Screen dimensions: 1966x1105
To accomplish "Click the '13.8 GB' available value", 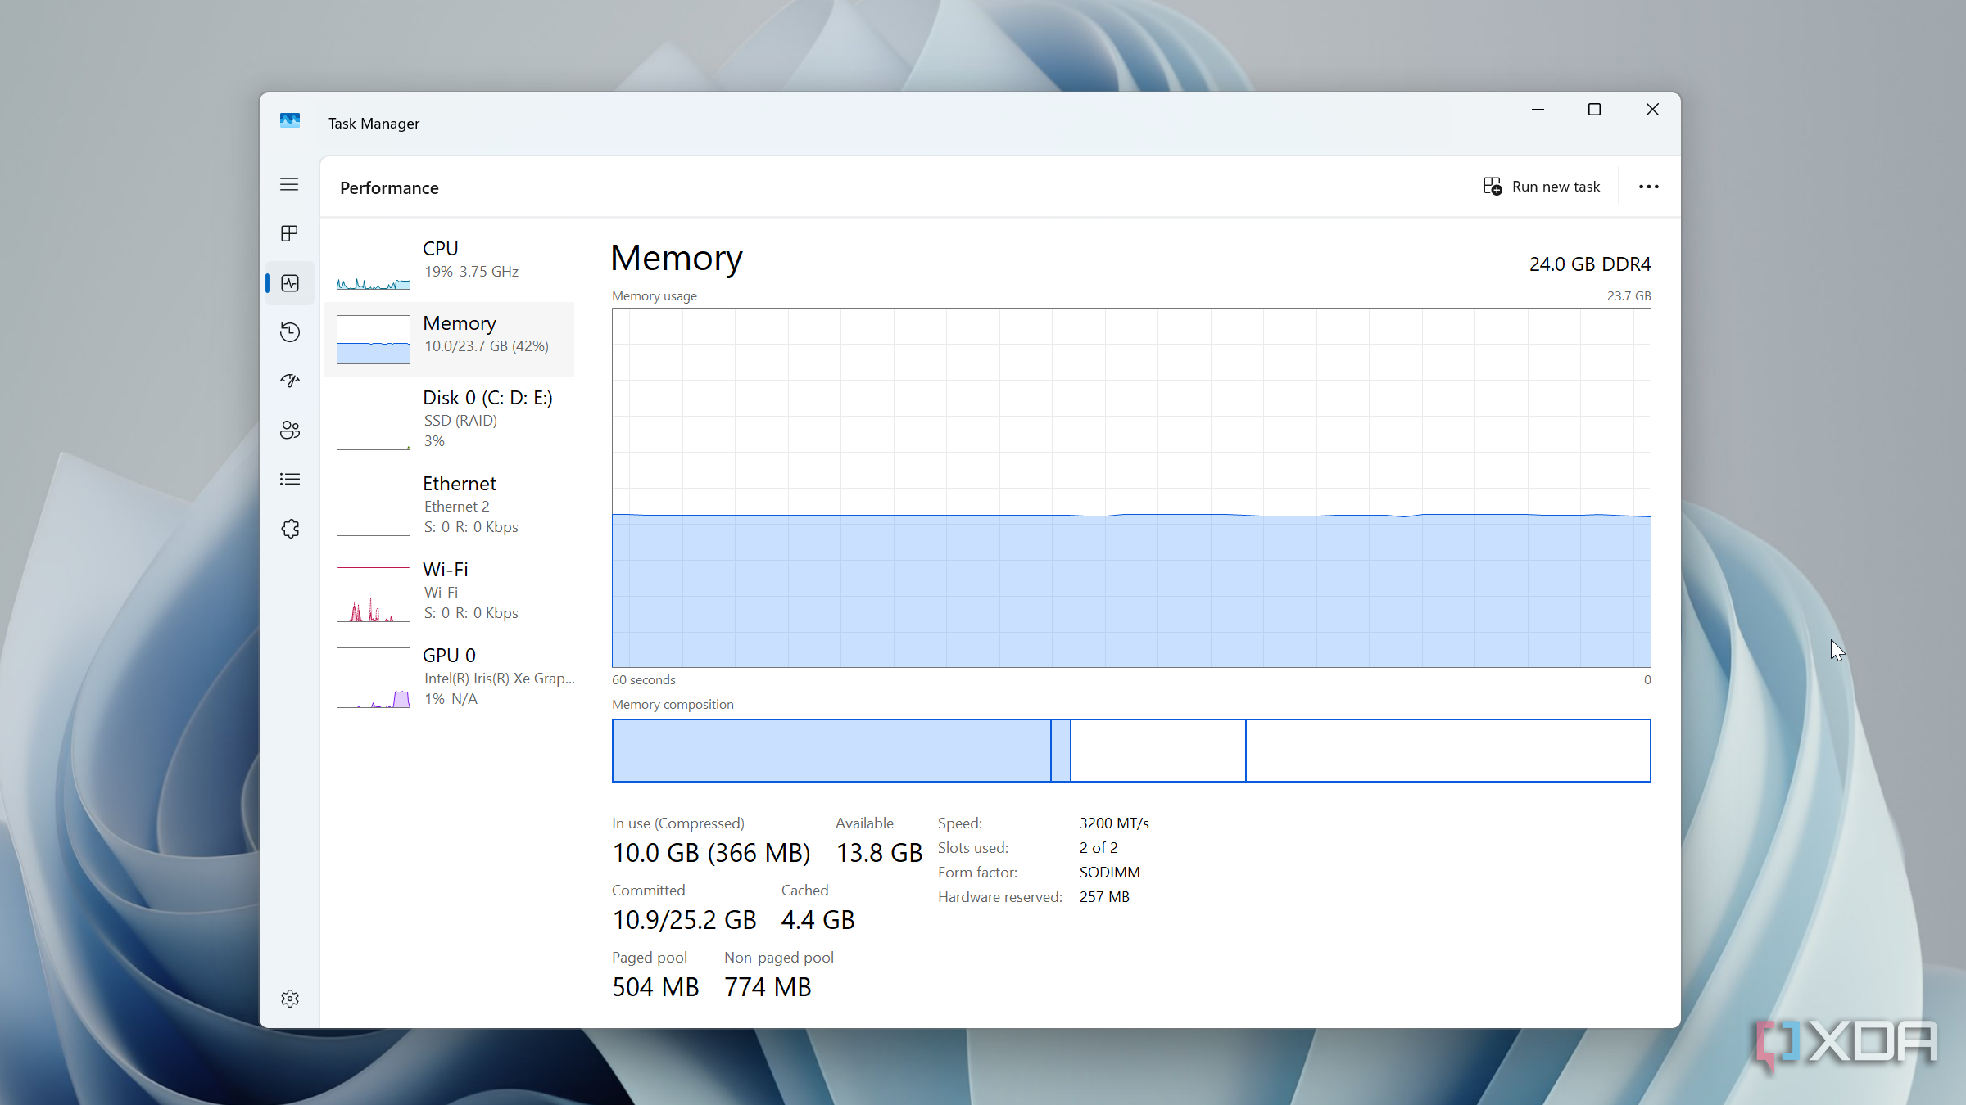I will (x=879, y=853).
